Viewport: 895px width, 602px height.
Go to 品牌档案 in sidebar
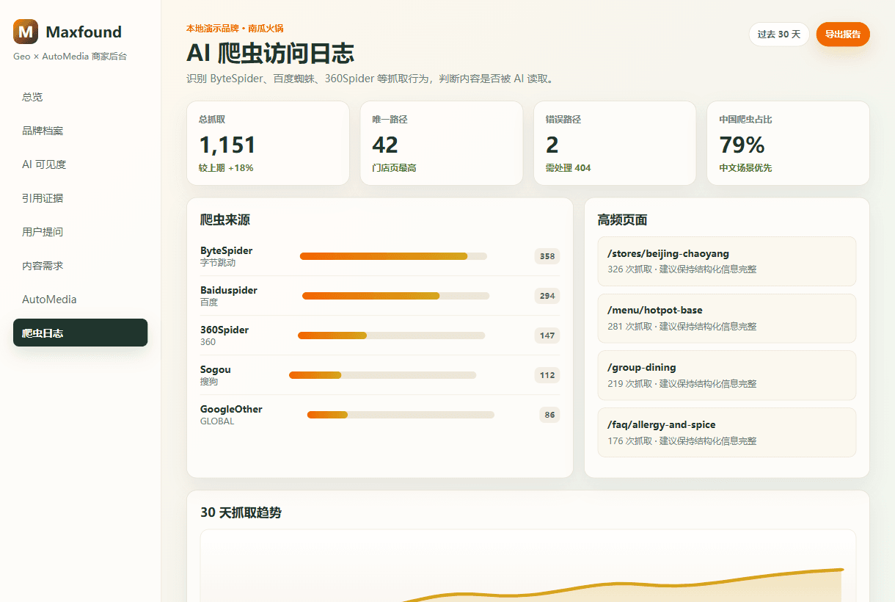coord(80,131)
